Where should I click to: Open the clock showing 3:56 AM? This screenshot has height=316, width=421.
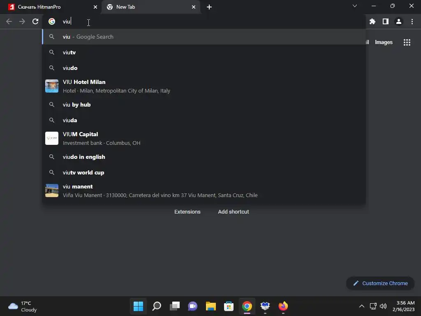tap(403, 306)
